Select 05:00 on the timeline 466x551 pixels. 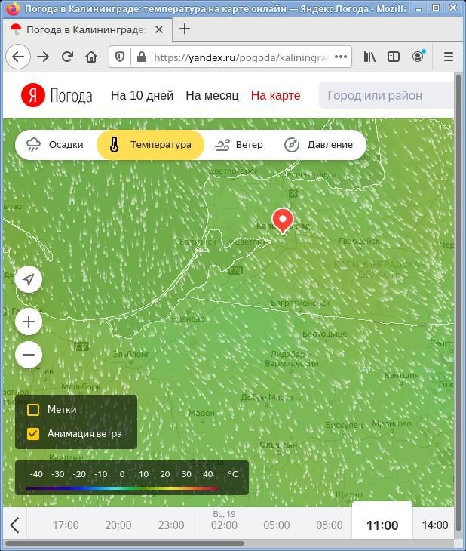pyautogui.click(x=277, y=525)
